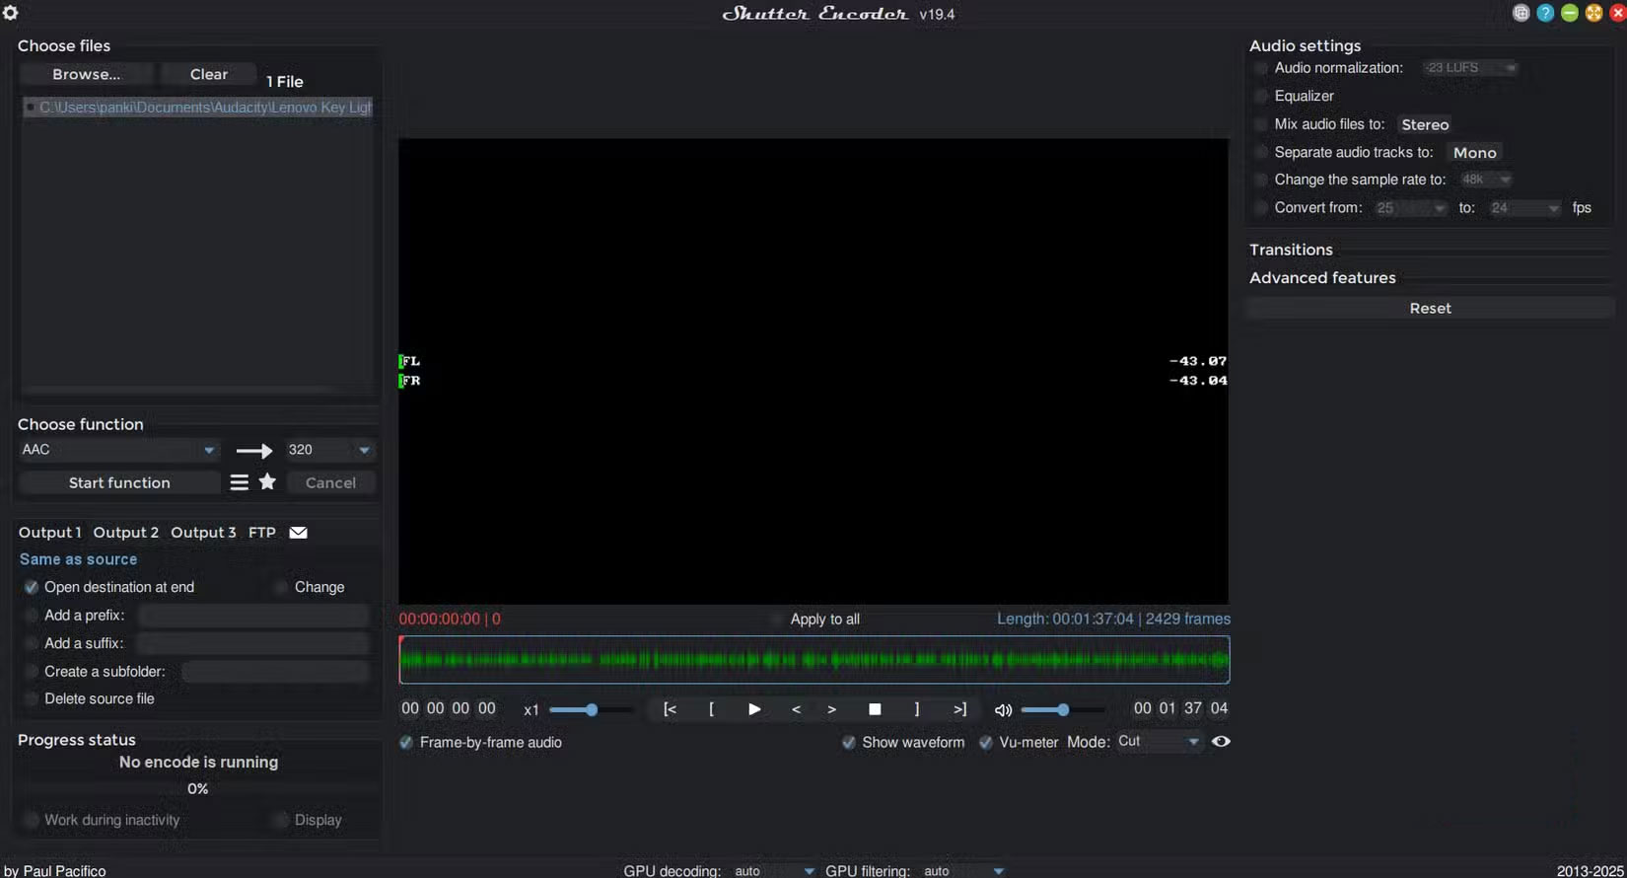
Task: Select the Lenovo Key Light file entry
Action: pyautogui.click(x=198, y=108)
